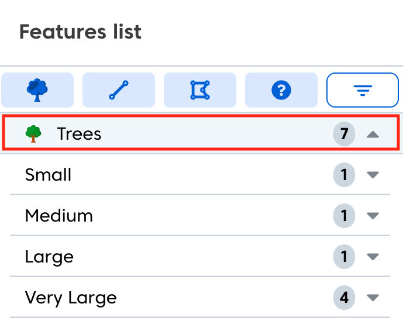Expand the Small category arrow

(x=373, y=175)
